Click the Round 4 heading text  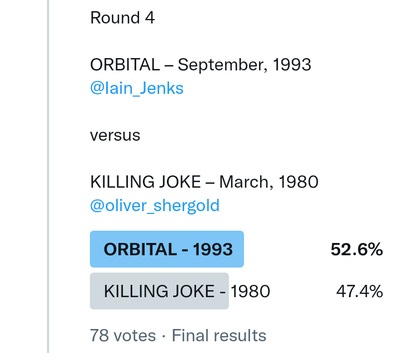[122, 18]
